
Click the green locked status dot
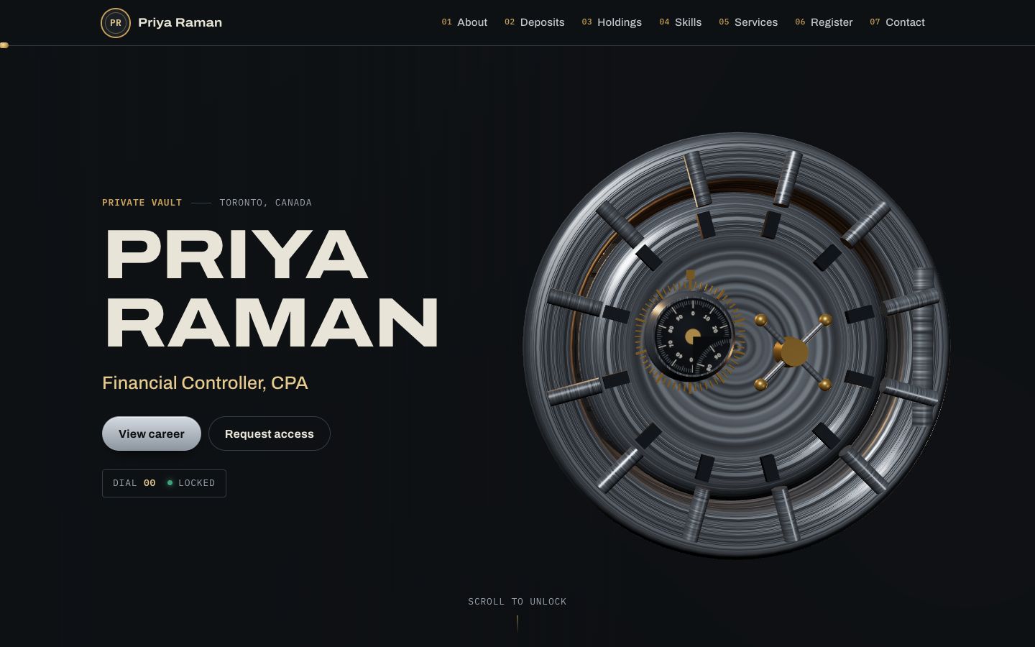[170, 483]
